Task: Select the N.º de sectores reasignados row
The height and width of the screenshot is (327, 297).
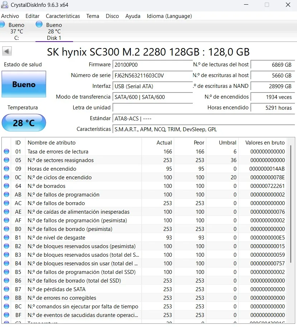Action: click(144, 160)
